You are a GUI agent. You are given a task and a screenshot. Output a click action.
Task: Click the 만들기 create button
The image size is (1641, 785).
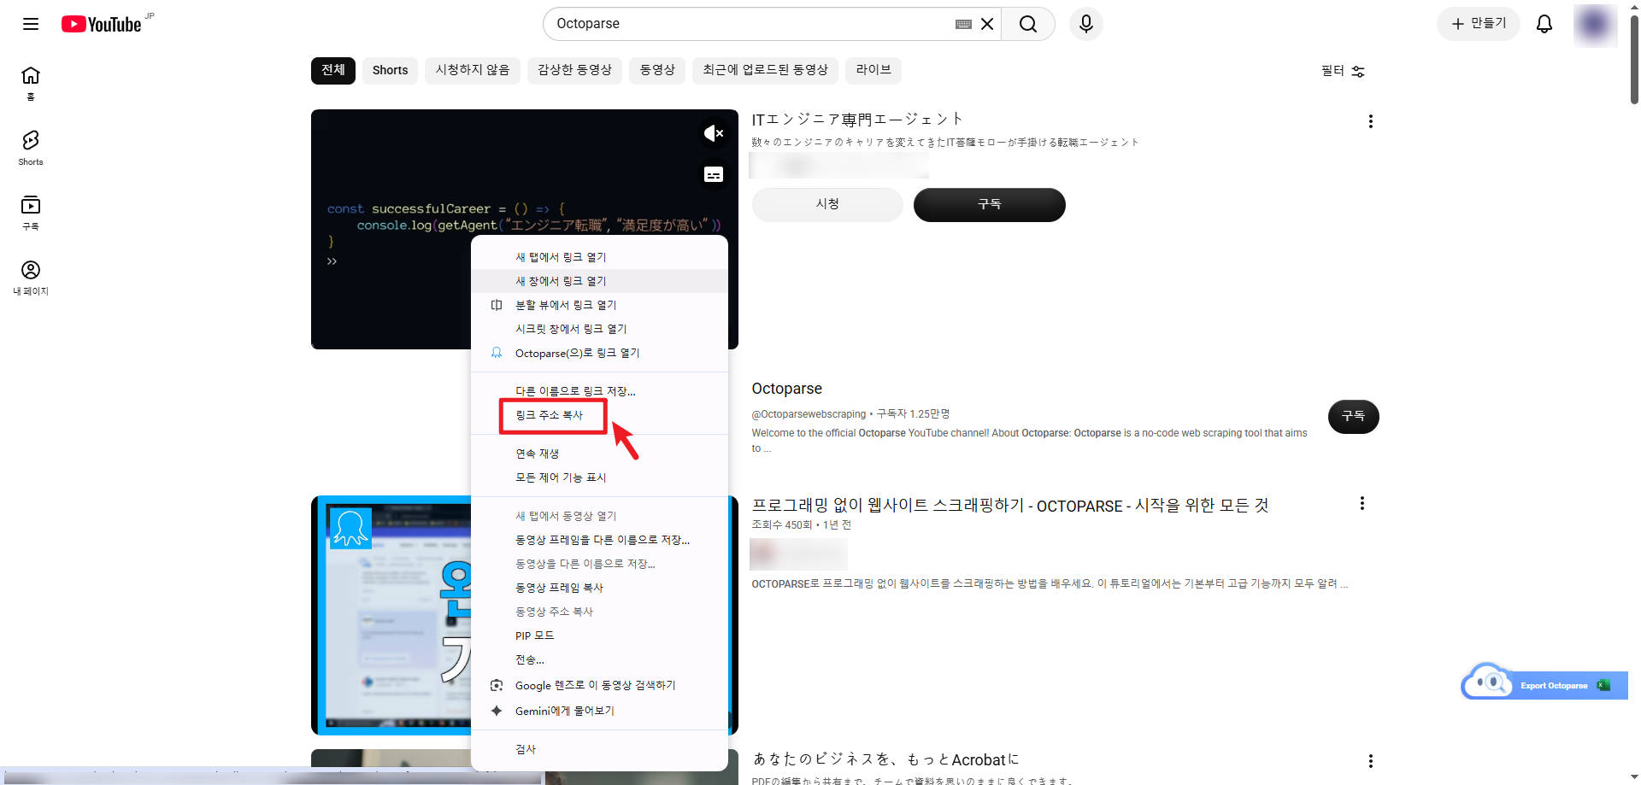click(1479, 24)
